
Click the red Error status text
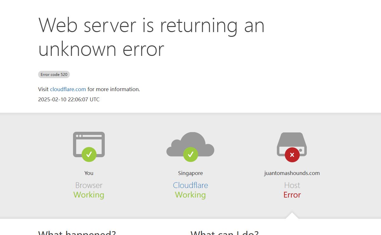292,195
